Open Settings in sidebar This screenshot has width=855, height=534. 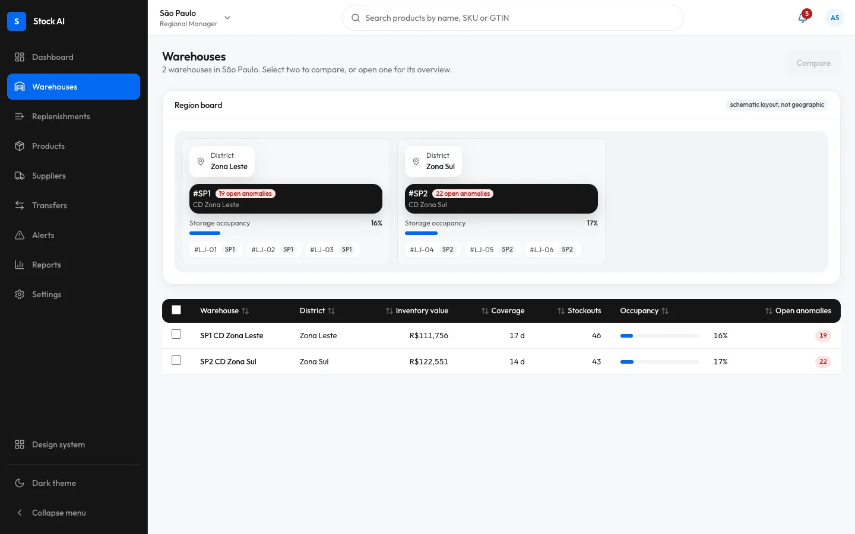(74, 294)
